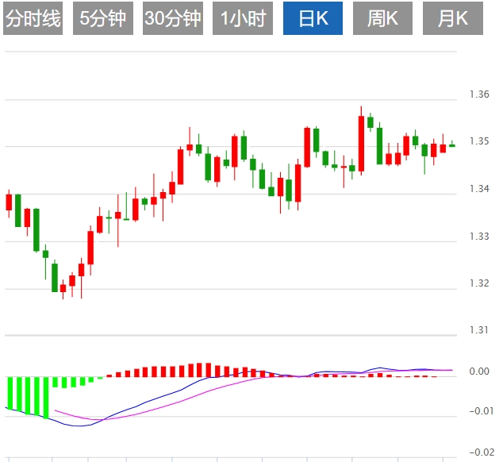This screenshot has height=462, width=503.
Task: Click the first red candle at chart left
Action: pos(9,202)
